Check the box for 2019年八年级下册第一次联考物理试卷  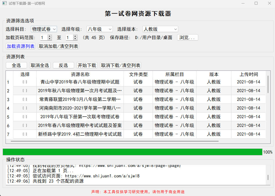[x=25, y=117]
